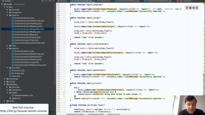Collapse the Imports folder
Viewport: 205px width, 115px height.
click(7, 48)
